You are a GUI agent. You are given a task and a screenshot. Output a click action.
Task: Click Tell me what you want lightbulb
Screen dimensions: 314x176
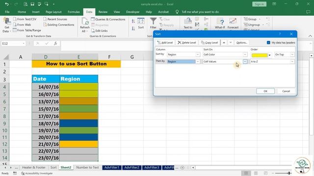pos(177,12)
